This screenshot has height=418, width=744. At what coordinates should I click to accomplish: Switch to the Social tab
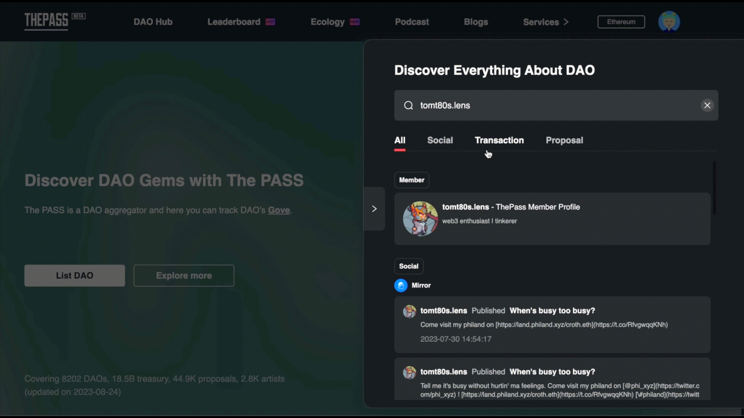tap(440, 140)
